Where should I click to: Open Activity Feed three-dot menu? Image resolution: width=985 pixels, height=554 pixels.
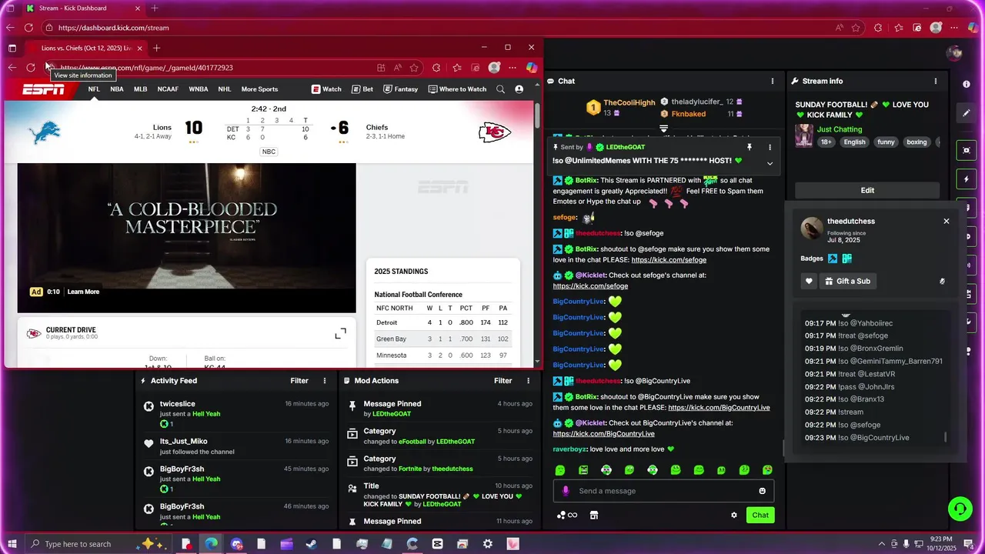325,381
